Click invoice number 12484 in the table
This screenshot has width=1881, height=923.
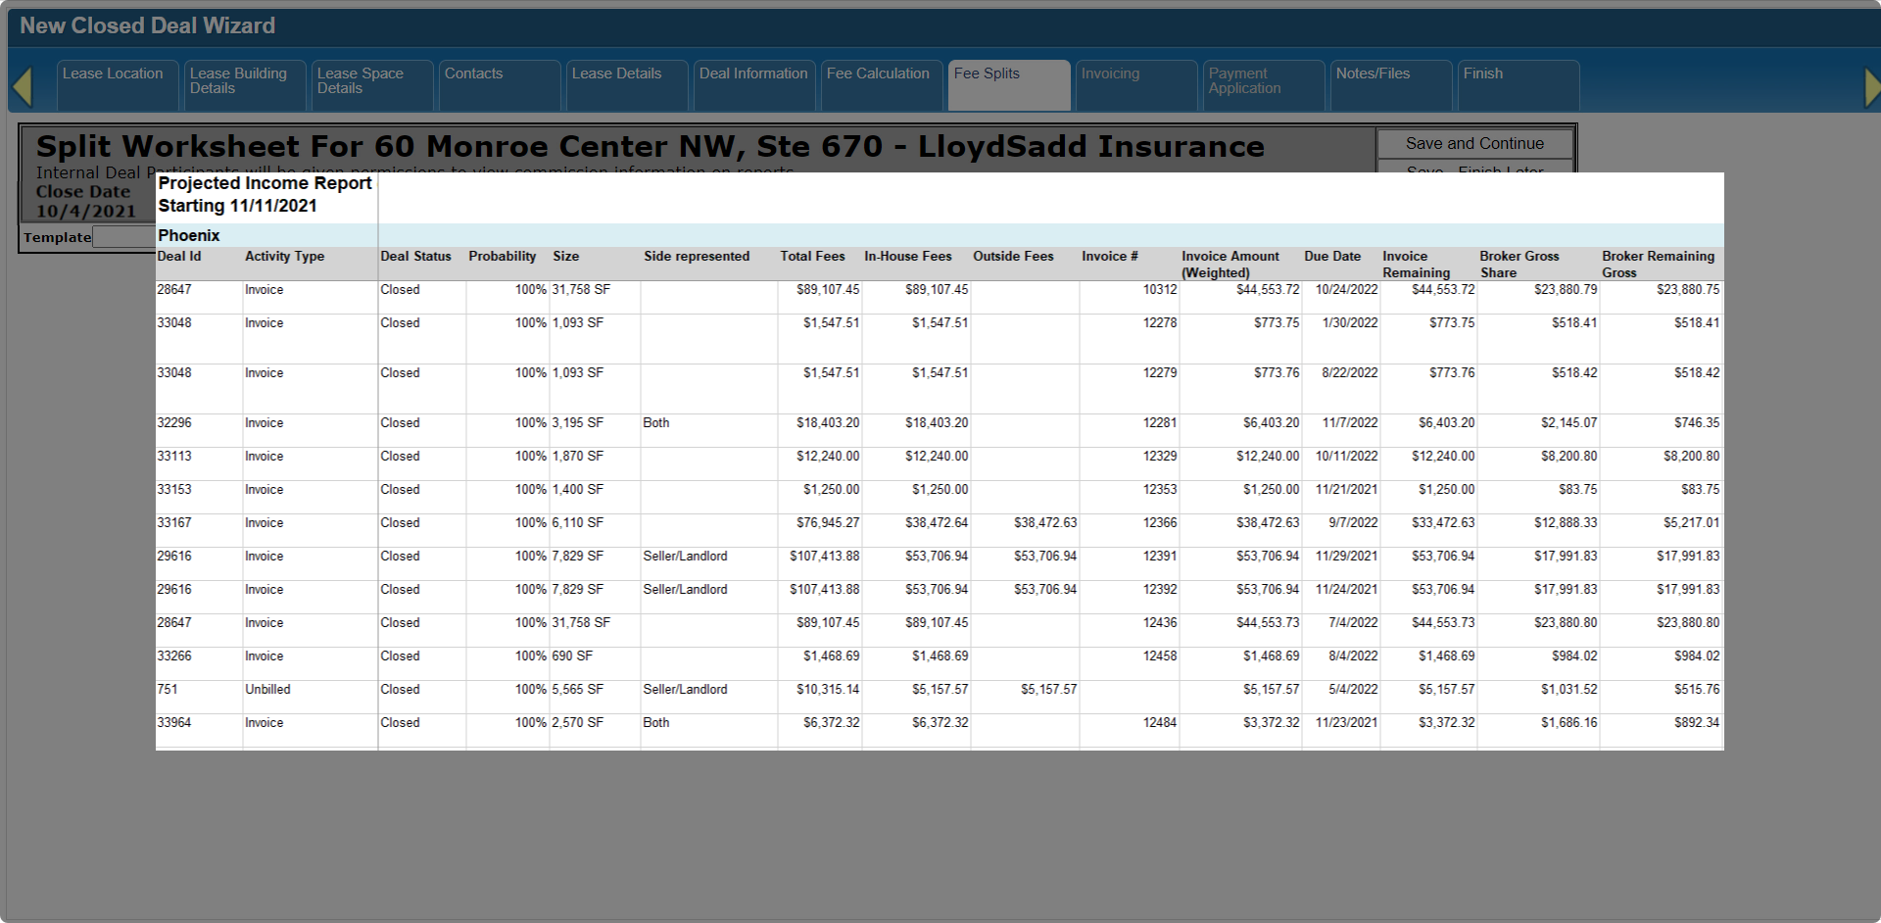pos(1160,723)
